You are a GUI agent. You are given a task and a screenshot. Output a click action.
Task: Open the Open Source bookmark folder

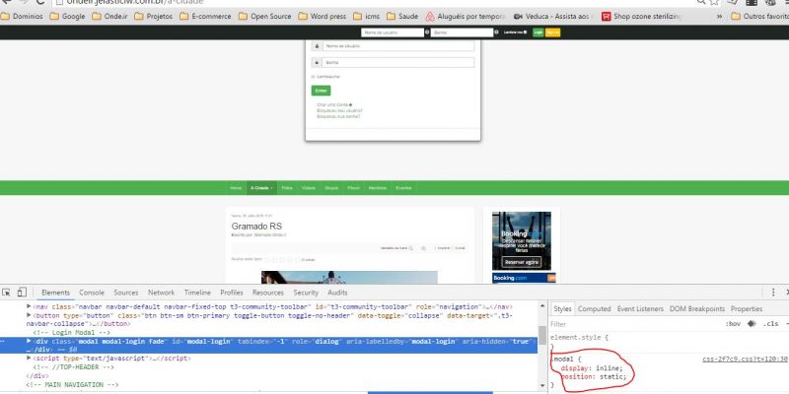[x=264, y=16]
